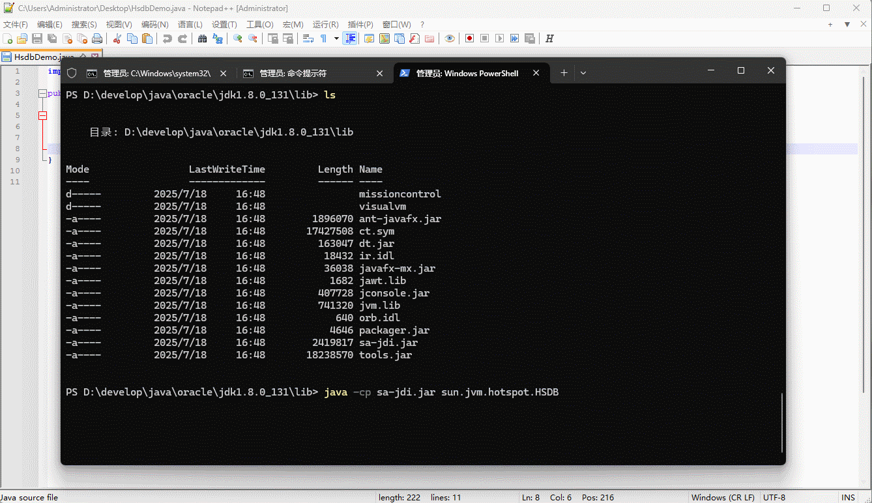Click the Copy icon in toolbar
Viewport: 872px width, 503px height.
coord(132,38)
